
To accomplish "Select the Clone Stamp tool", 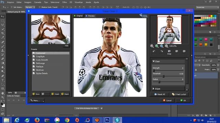I will click(2, 50).
